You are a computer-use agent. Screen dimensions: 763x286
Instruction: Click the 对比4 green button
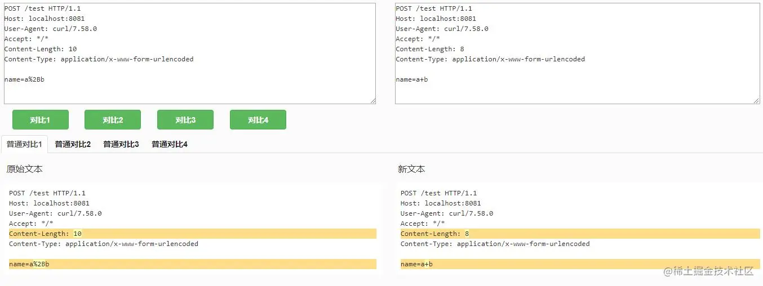(258, 120)
